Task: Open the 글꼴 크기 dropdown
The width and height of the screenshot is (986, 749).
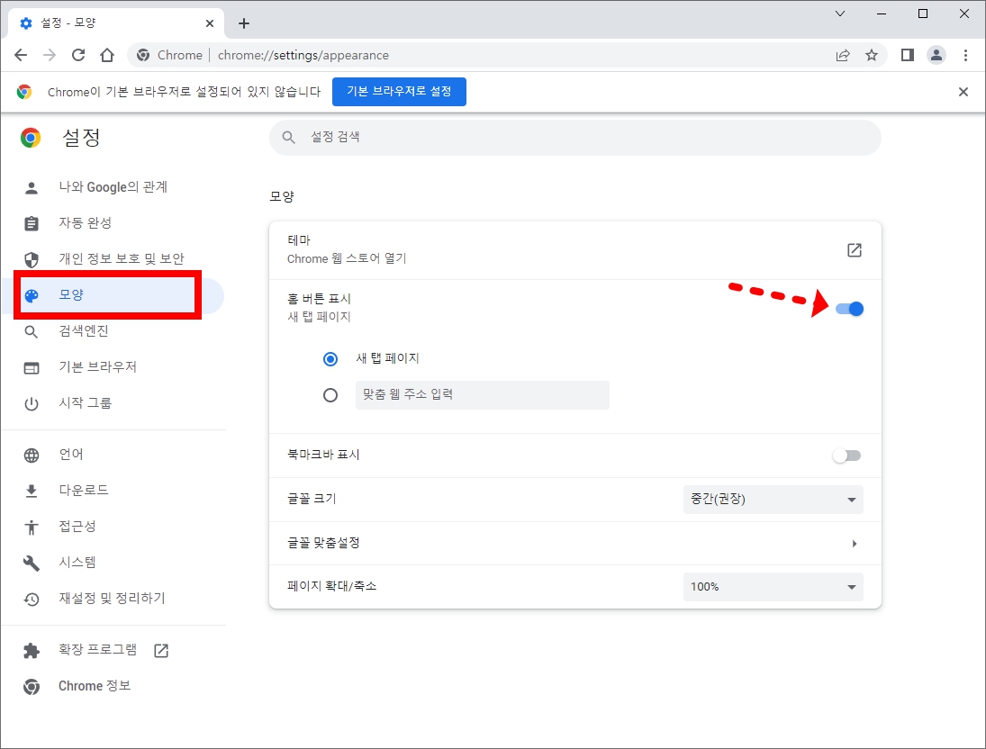Action: [x=772, y=500]
